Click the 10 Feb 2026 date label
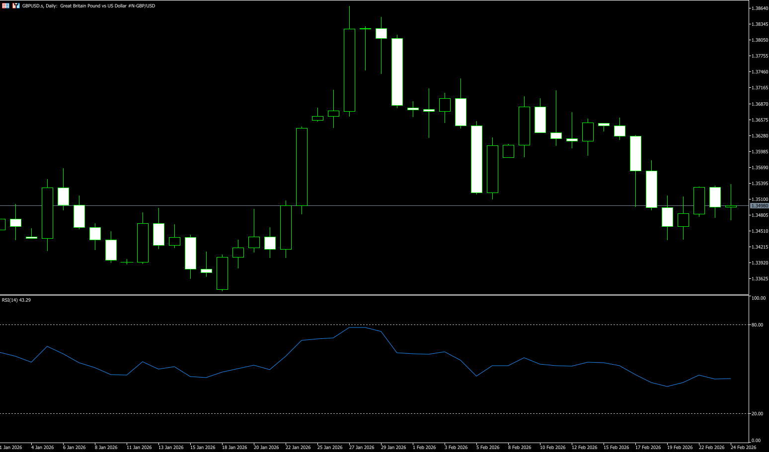 point(552,448)
